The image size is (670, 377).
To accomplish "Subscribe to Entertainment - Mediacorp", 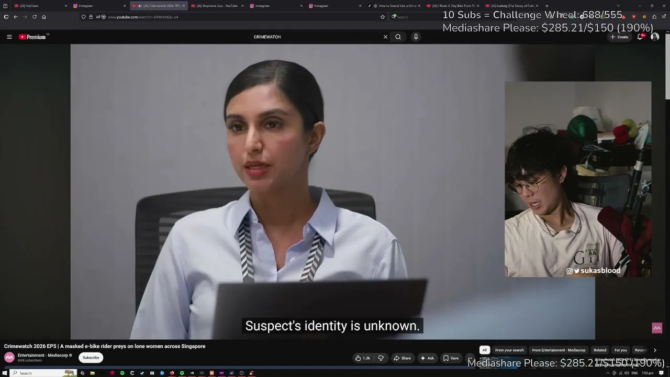I will [x=91, y=358].
